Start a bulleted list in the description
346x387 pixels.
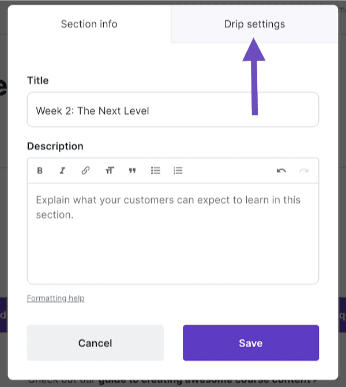pyautogui.click(x=156, y=171)
